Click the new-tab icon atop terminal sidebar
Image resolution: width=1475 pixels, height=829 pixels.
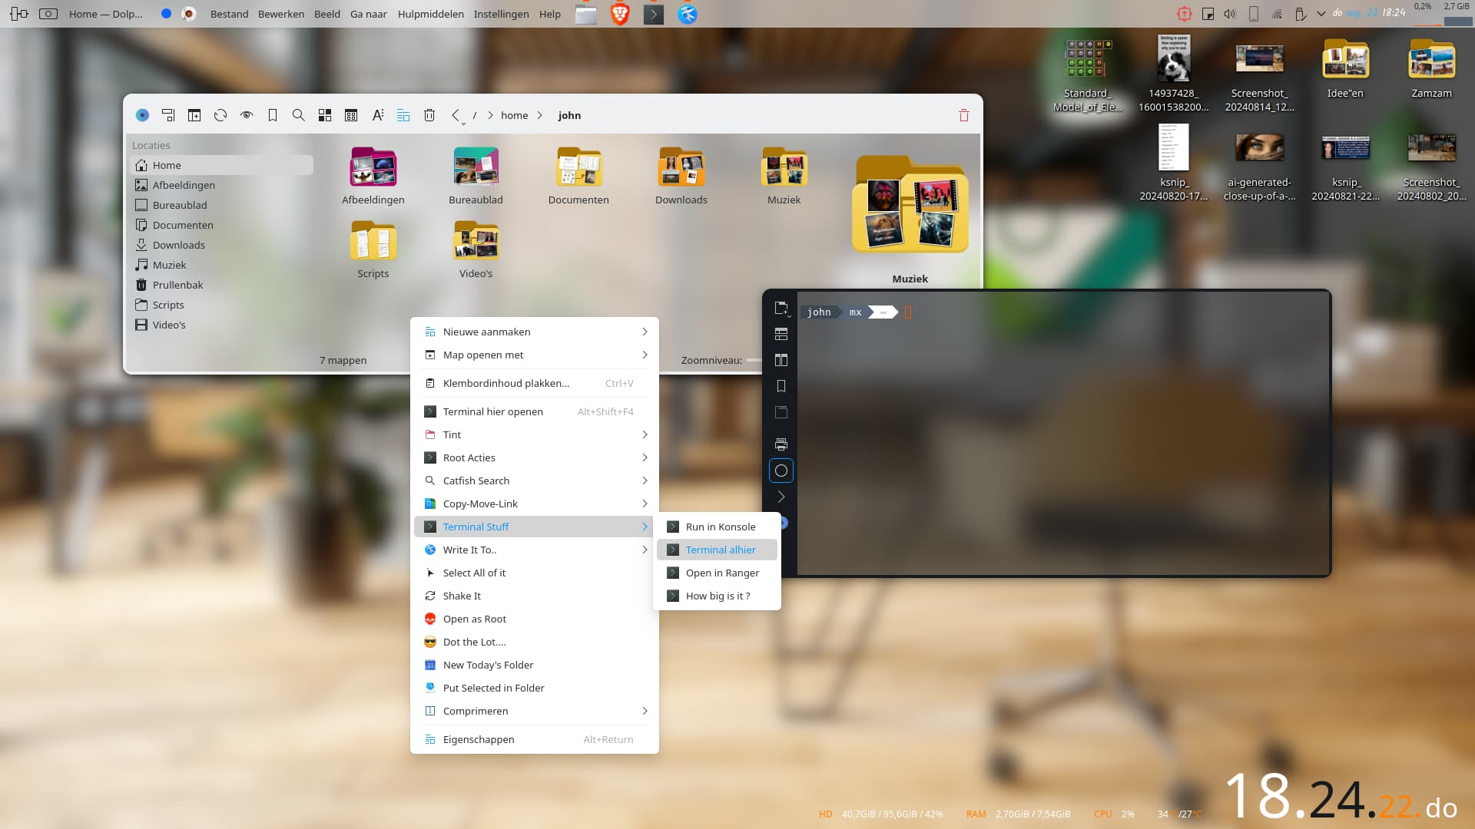[x=781, y=308]
